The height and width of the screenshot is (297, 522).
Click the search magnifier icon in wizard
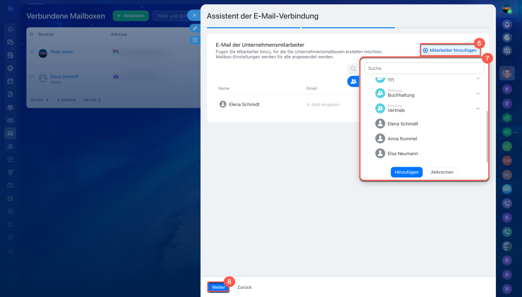coord(353,69)
